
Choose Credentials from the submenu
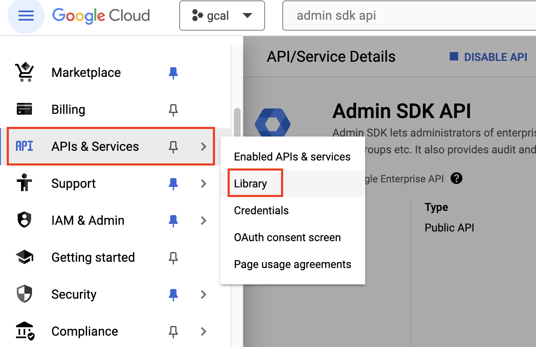[x=292, y=210]
